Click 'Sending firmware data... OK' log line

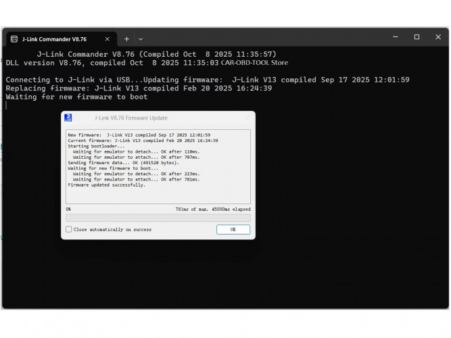click(x=123, y=163)
